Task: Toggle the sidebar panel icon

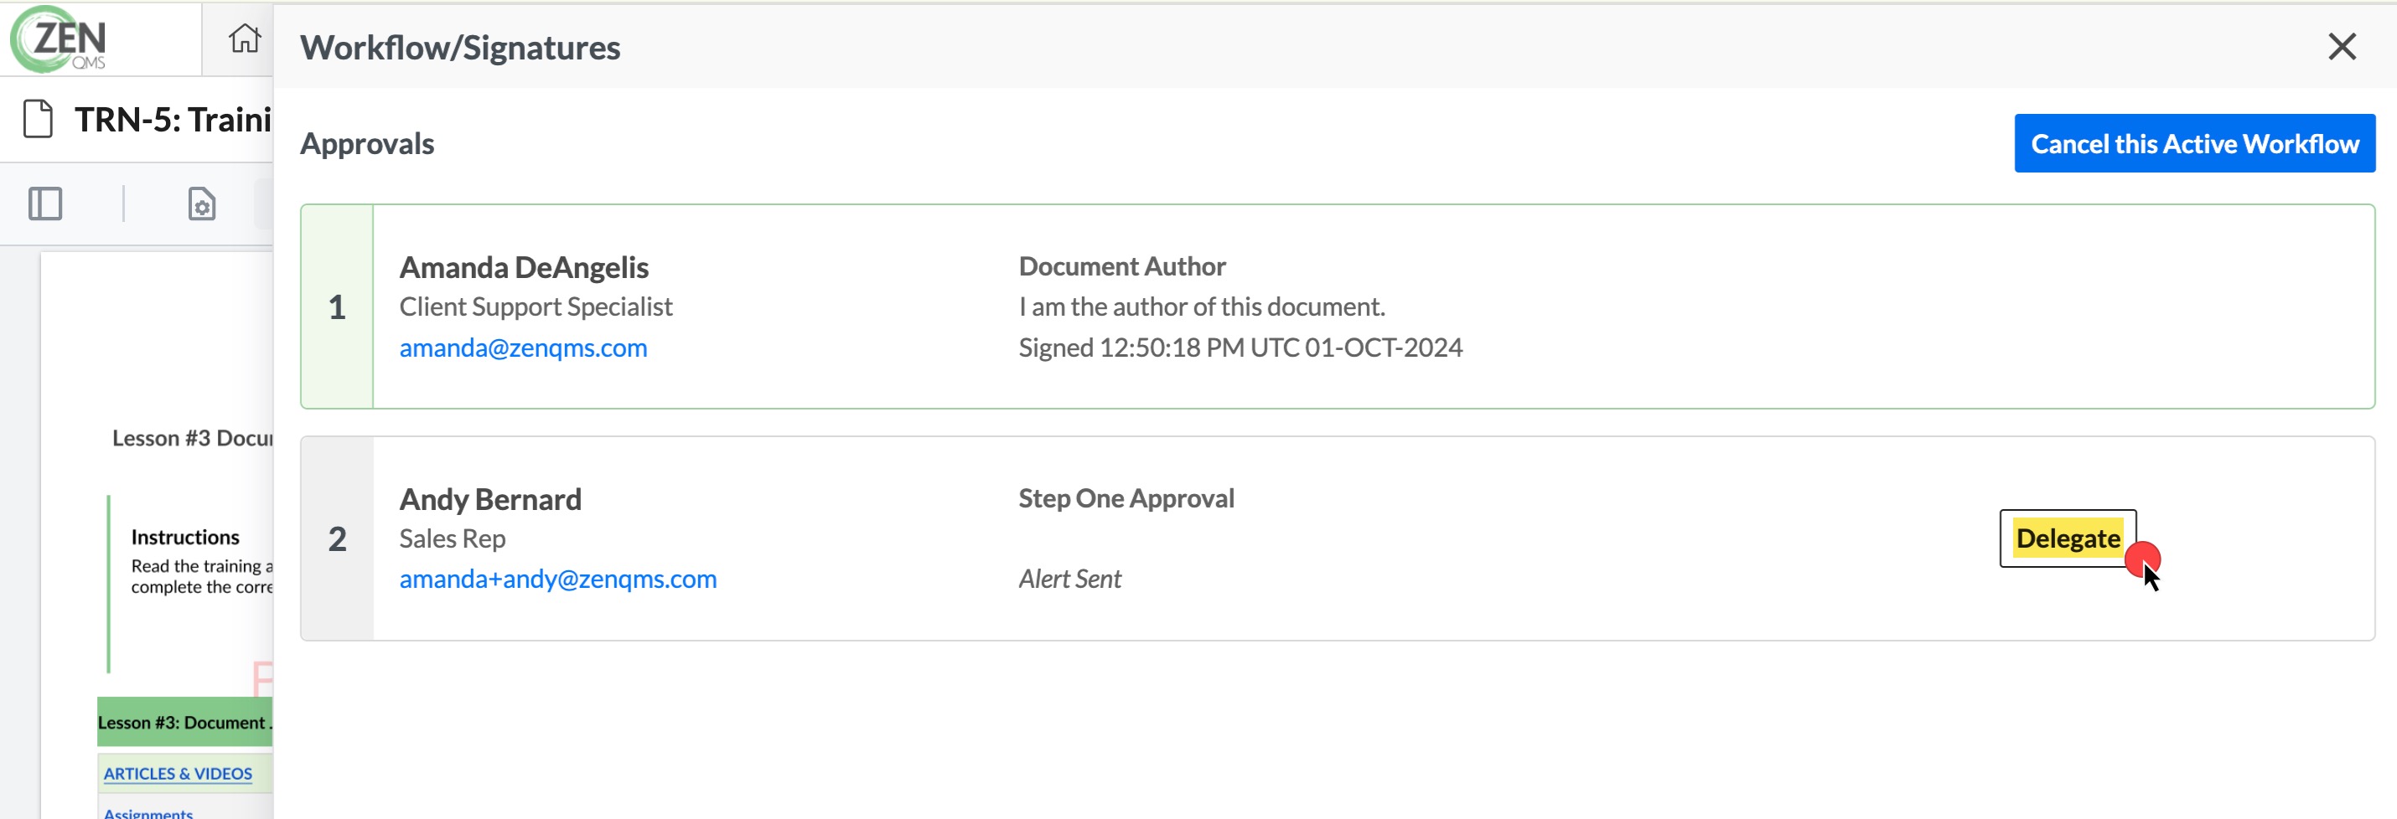Action: coord(44,203)
